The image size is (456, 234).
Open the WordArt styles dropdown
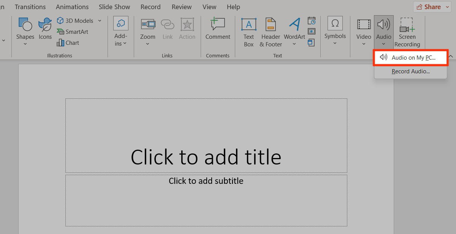click(294, 44)
